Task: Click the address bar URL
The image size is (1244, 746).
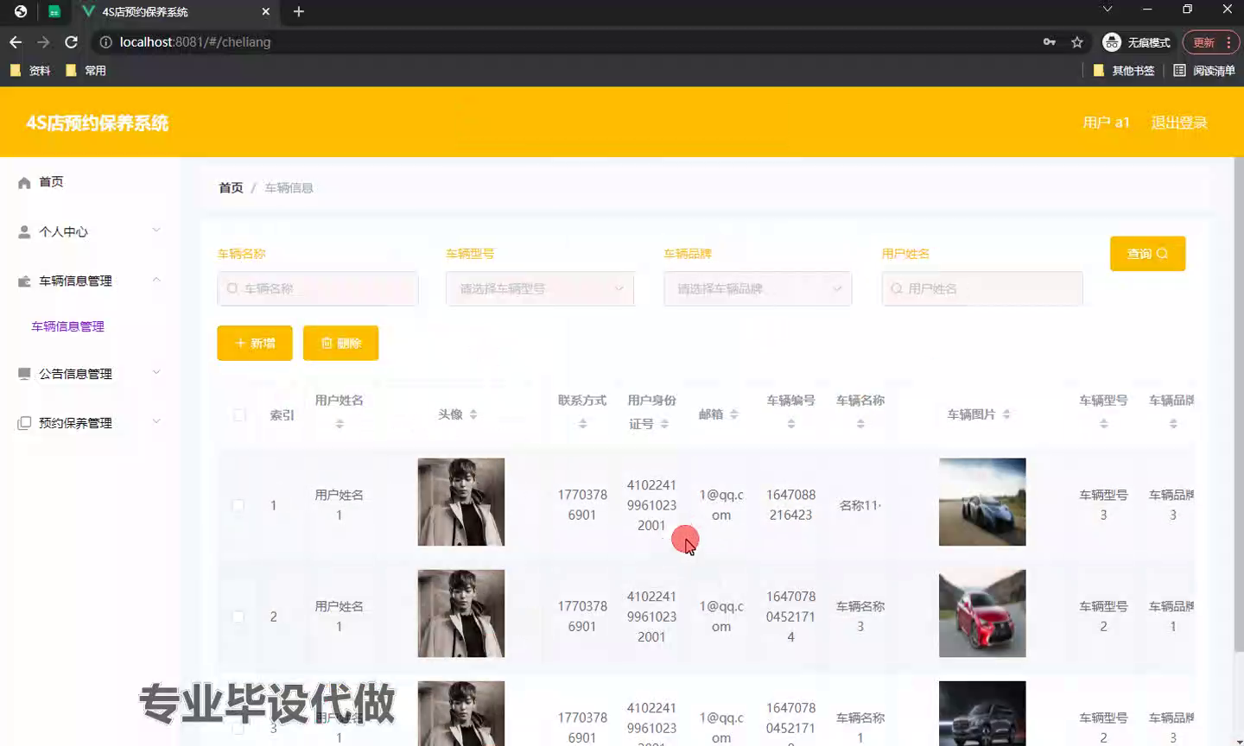Action: pyautogui.click(x=195, y=41)
